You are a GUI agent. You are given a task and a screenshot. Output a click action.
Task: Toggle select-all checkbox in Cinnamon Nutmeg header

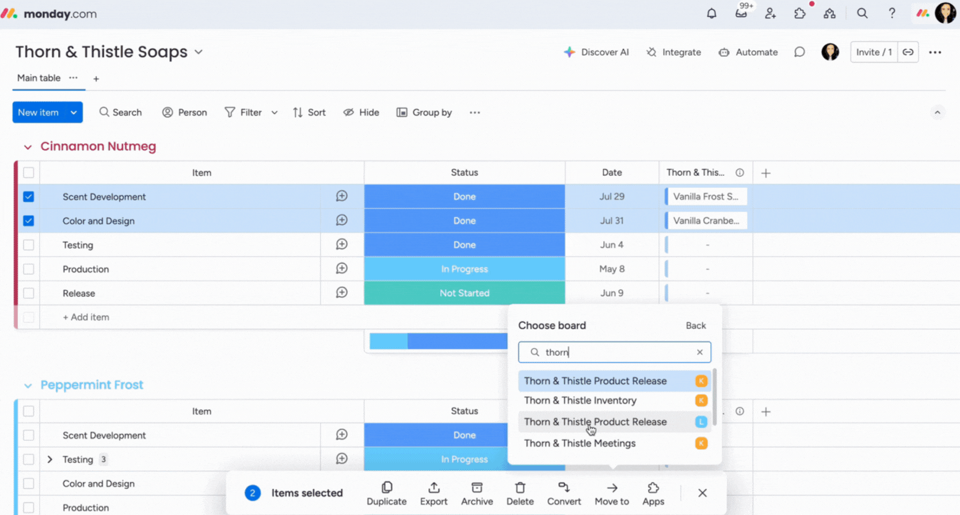[28, 172]
